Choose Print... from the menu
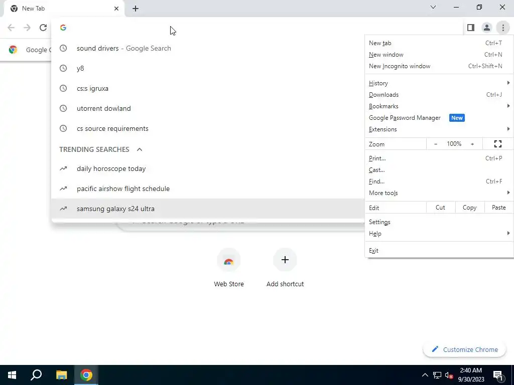 (439, 158)
